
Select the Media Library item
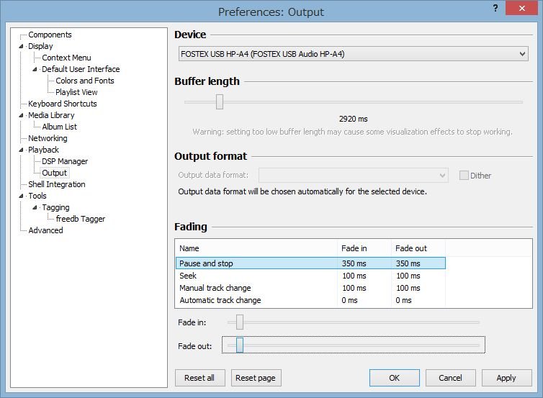tap(51, 115)
